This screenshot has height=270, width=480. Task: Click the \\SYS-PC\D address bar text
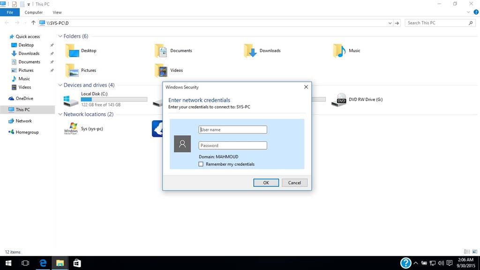click(58, 23)
